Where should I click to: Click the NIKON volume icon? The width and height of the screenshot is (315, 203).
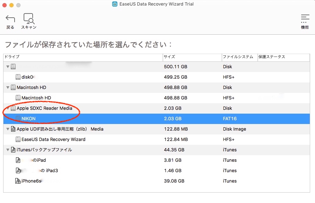[x=18, y=118]
